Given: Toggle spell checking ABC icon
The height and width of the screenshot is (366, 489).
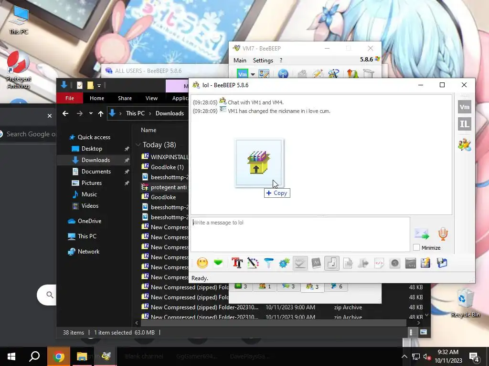Looking at the screenshot, I should 300,263.
